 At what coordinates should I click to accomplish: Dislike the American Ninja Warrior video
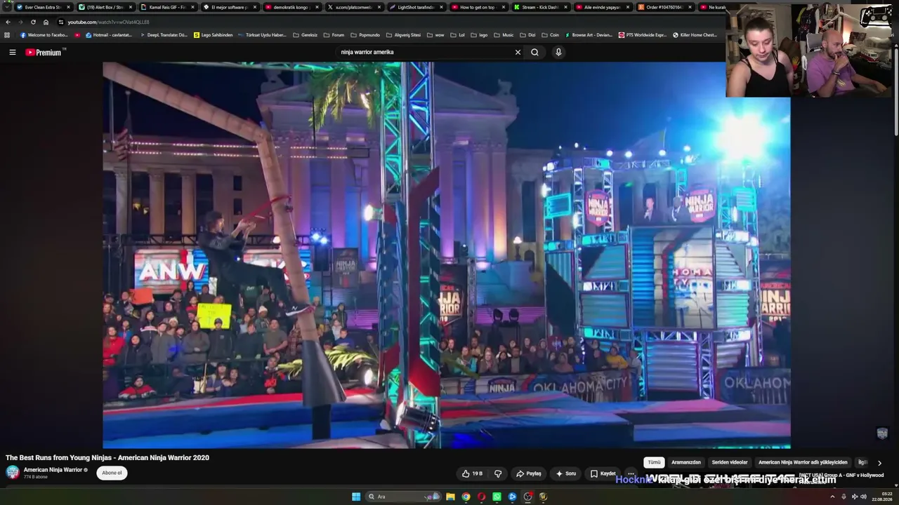coord(498,473)
